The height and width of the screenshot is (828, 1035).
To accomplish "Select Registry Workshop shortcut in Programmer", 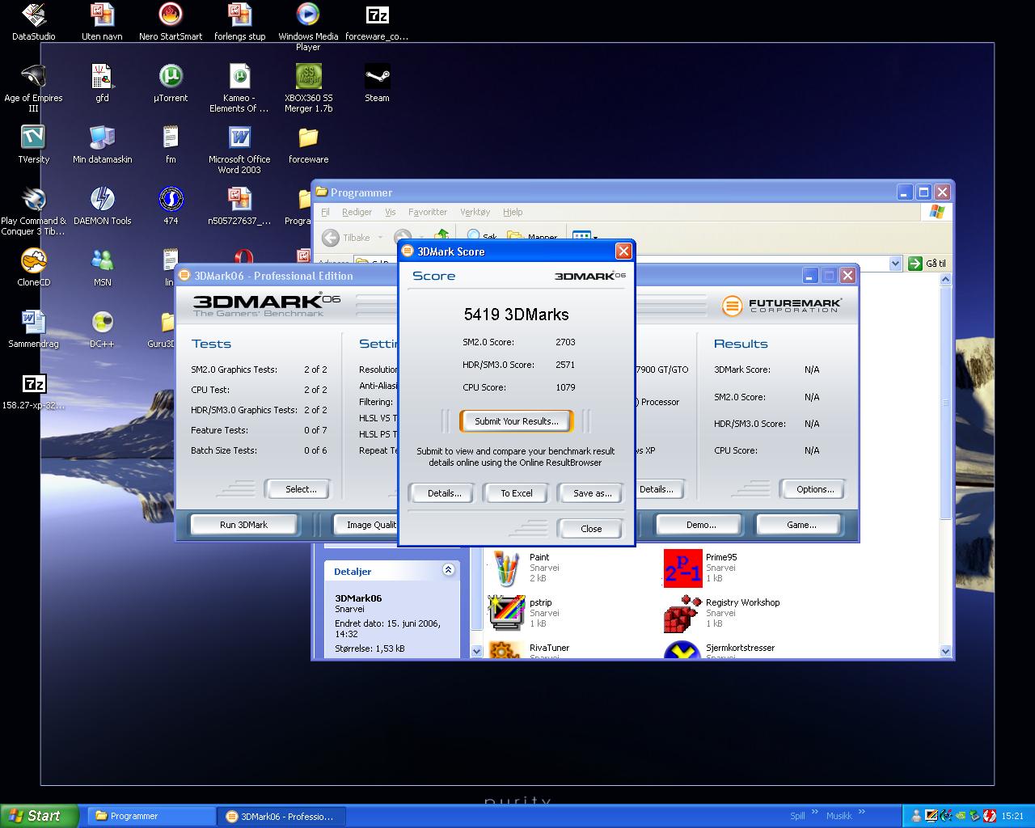I will [722, 613].
